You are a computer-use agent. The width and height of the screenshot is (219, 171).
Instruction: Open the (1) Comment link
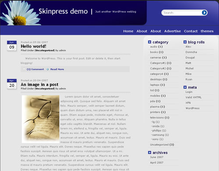point(35,69)
